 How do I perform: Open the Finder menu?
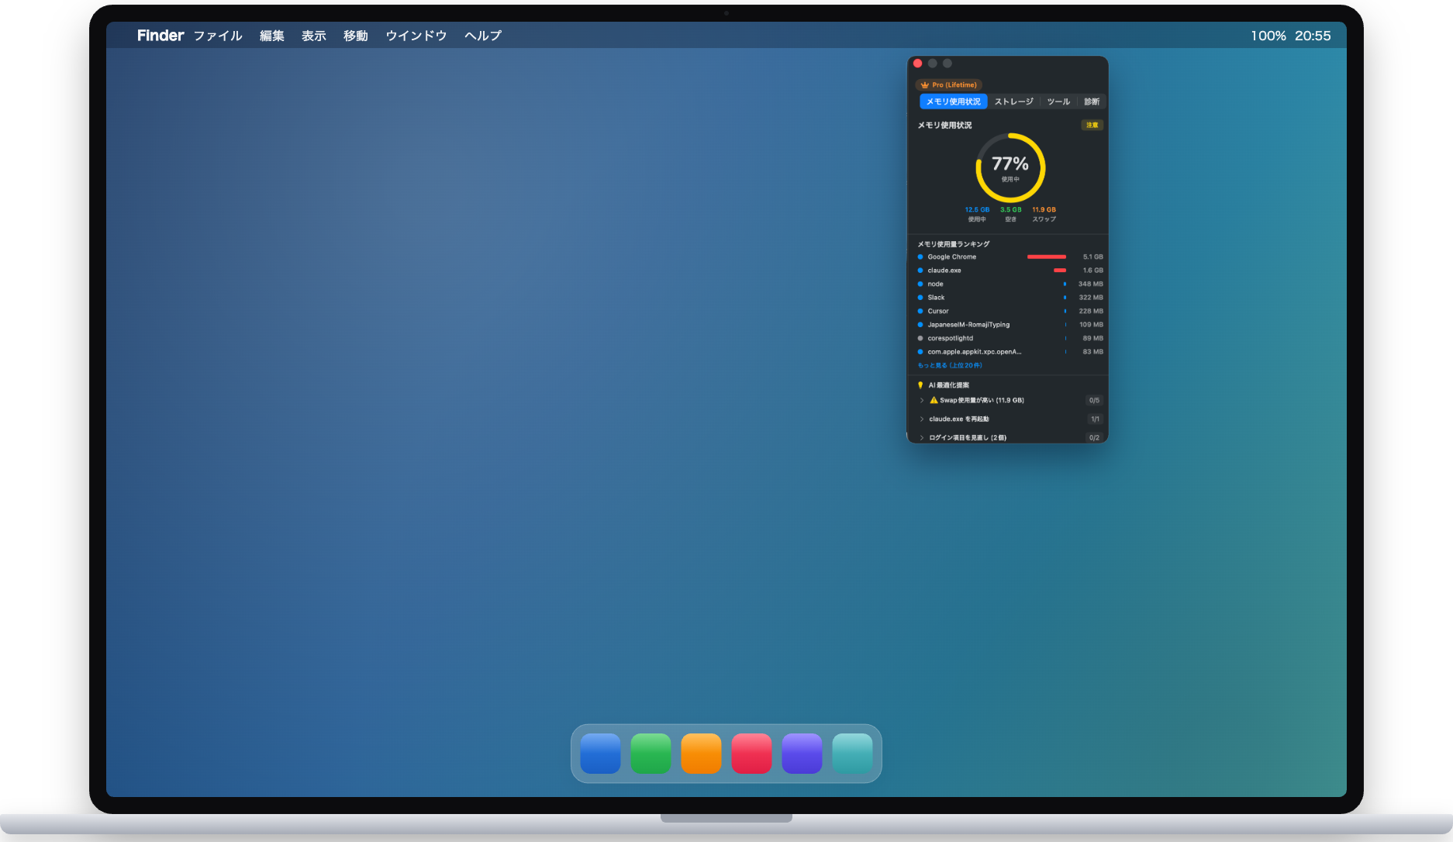click(160, 36)
